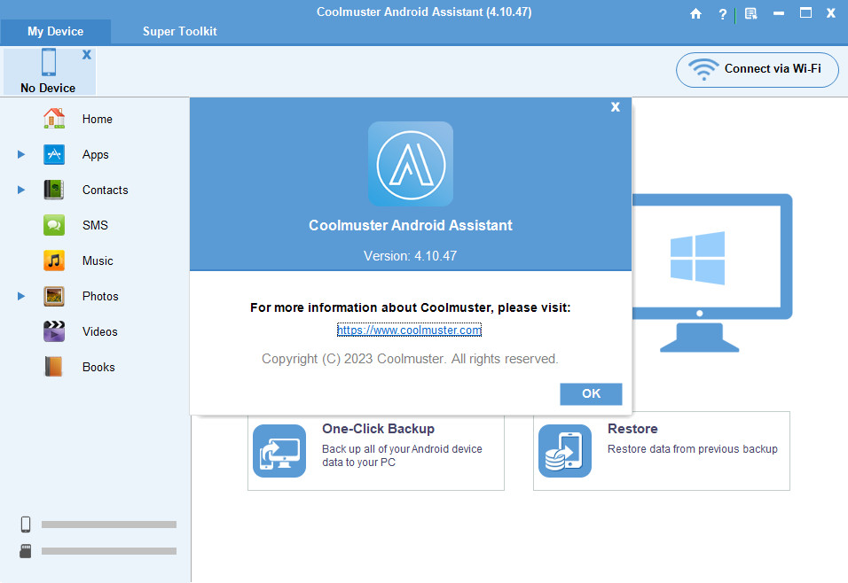Select SMS in the sidebar
Screen dimensions: 848x583
(95, 225)
